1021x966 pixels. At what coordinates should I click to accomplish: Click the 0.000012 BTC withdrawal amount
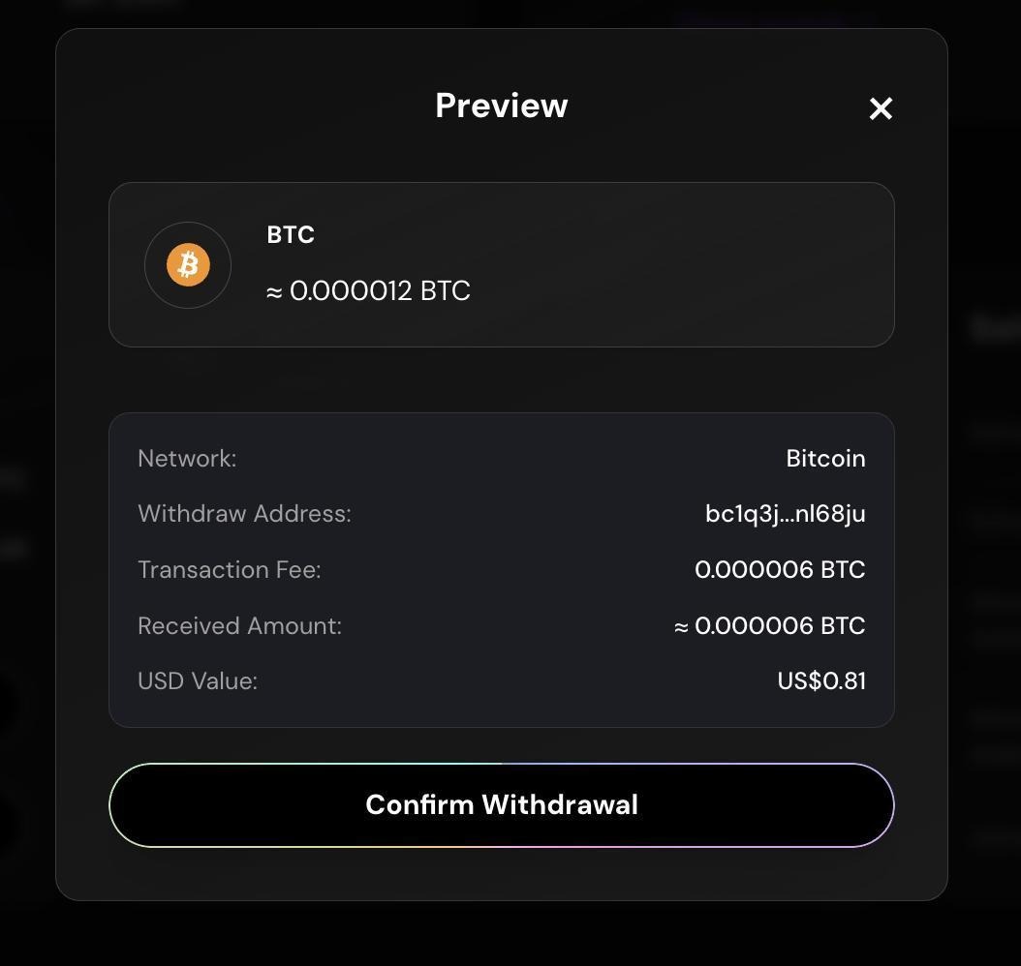(380, 291)
